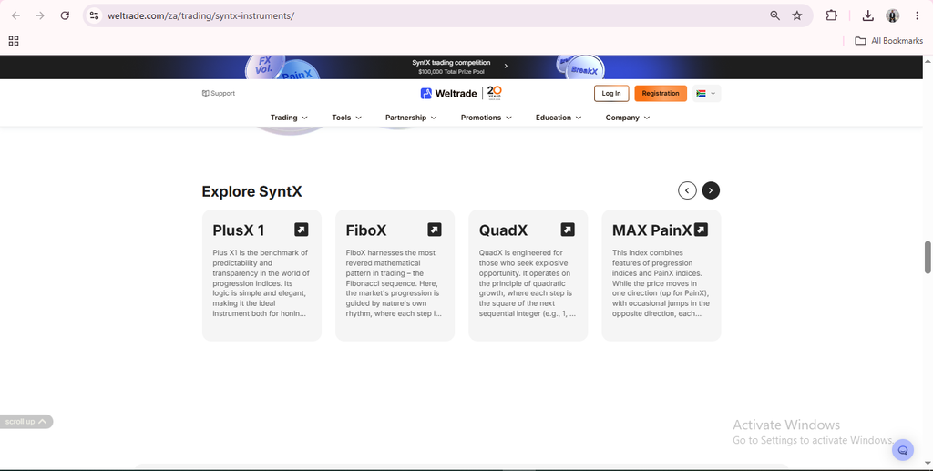Expand the Education menu

click(559, 118)
